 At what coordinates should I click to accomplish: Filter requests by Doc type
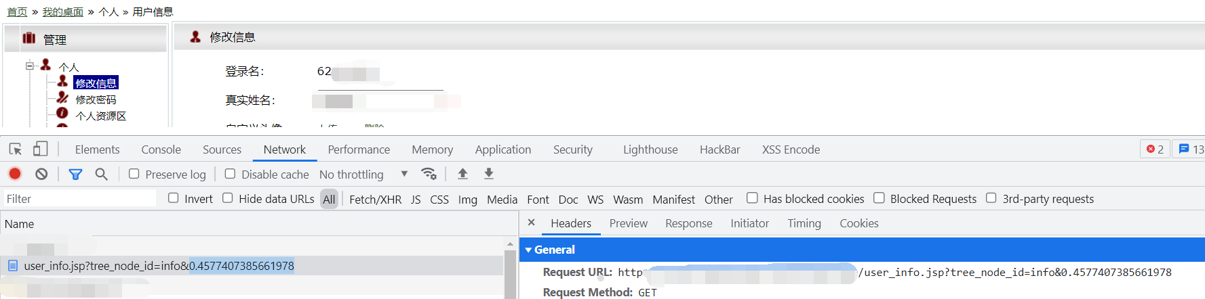[568, 199]
